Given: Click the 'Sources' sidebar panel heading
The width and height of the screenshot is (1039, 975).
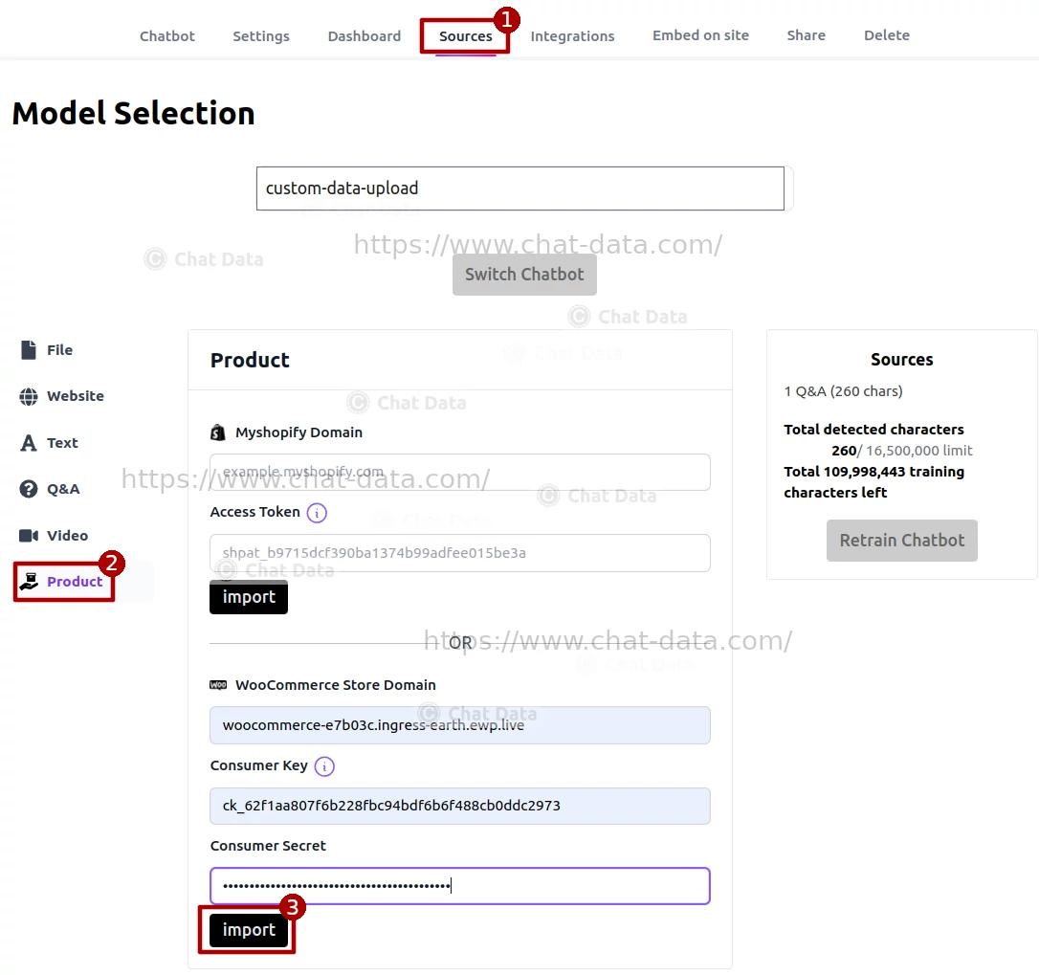Looking at the screenshot, I should tap(902, 359).
